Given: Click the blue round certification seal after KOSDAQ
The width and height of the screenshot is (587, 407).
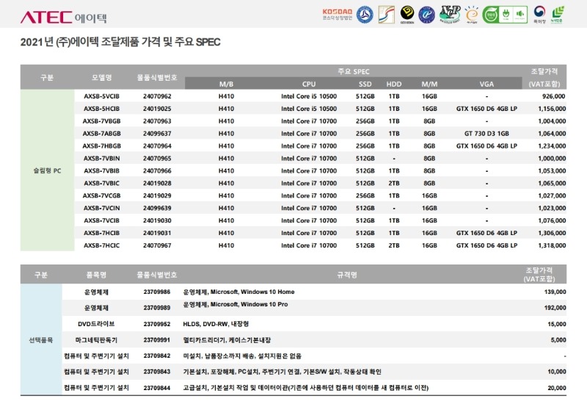Looking at the screenshot, I should [x=365, y=15].
